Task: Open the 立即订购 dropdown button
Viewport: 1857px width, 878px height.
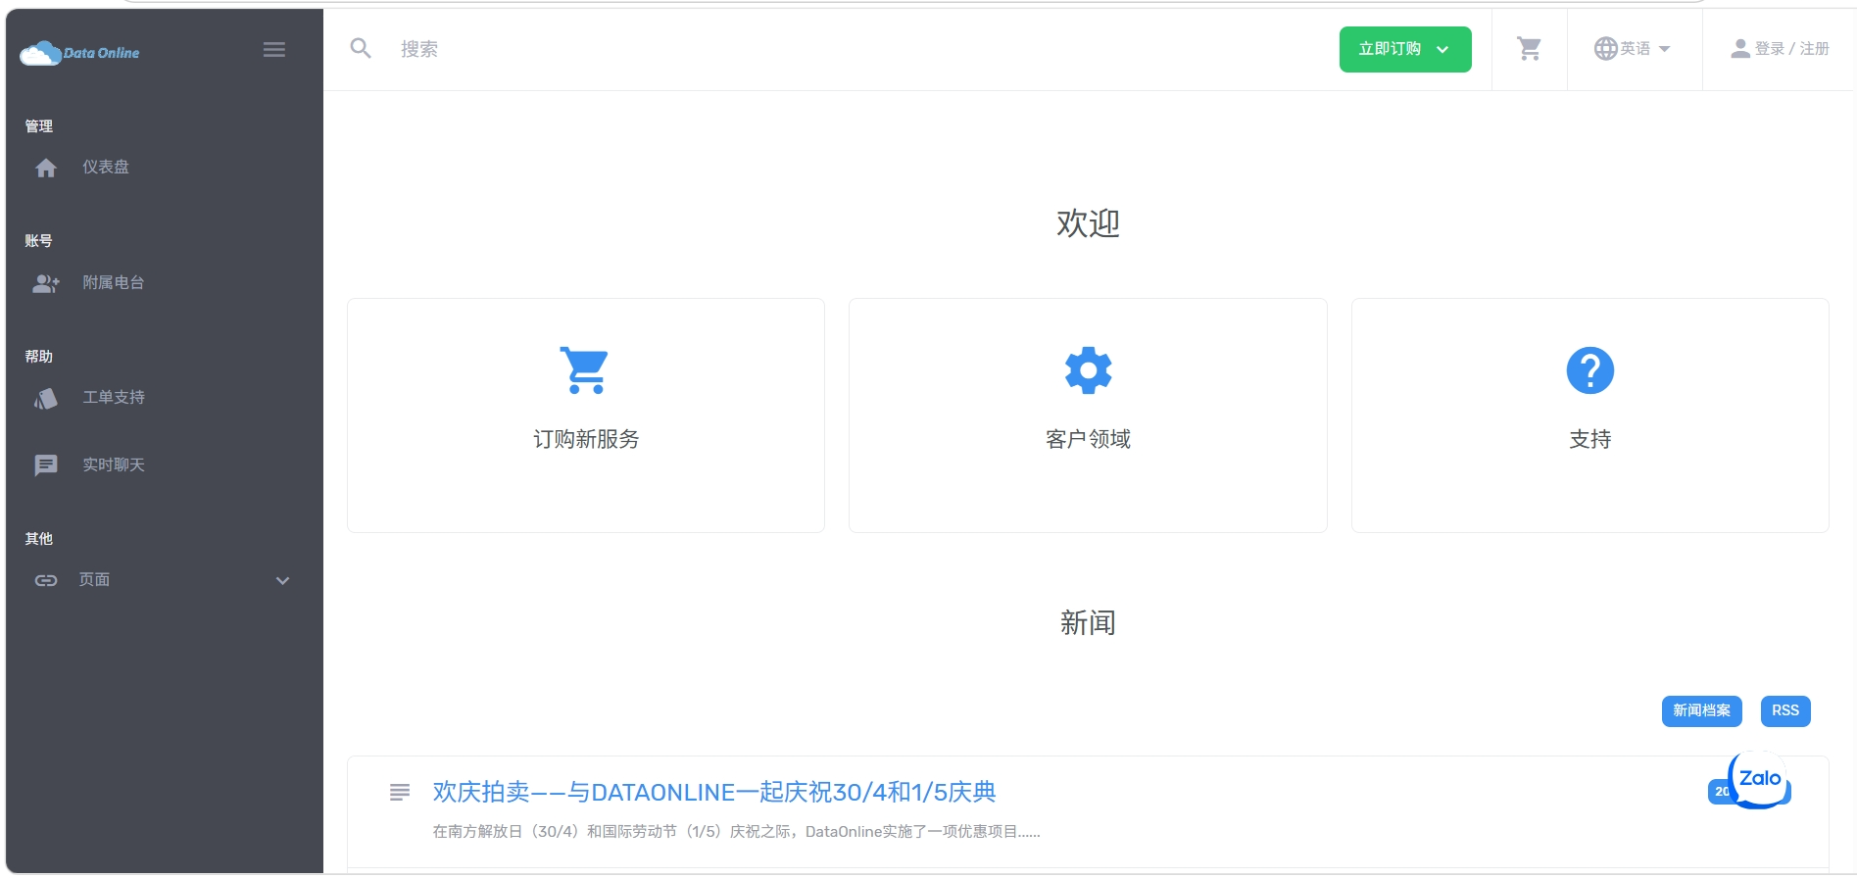Action: point(1404,49)
